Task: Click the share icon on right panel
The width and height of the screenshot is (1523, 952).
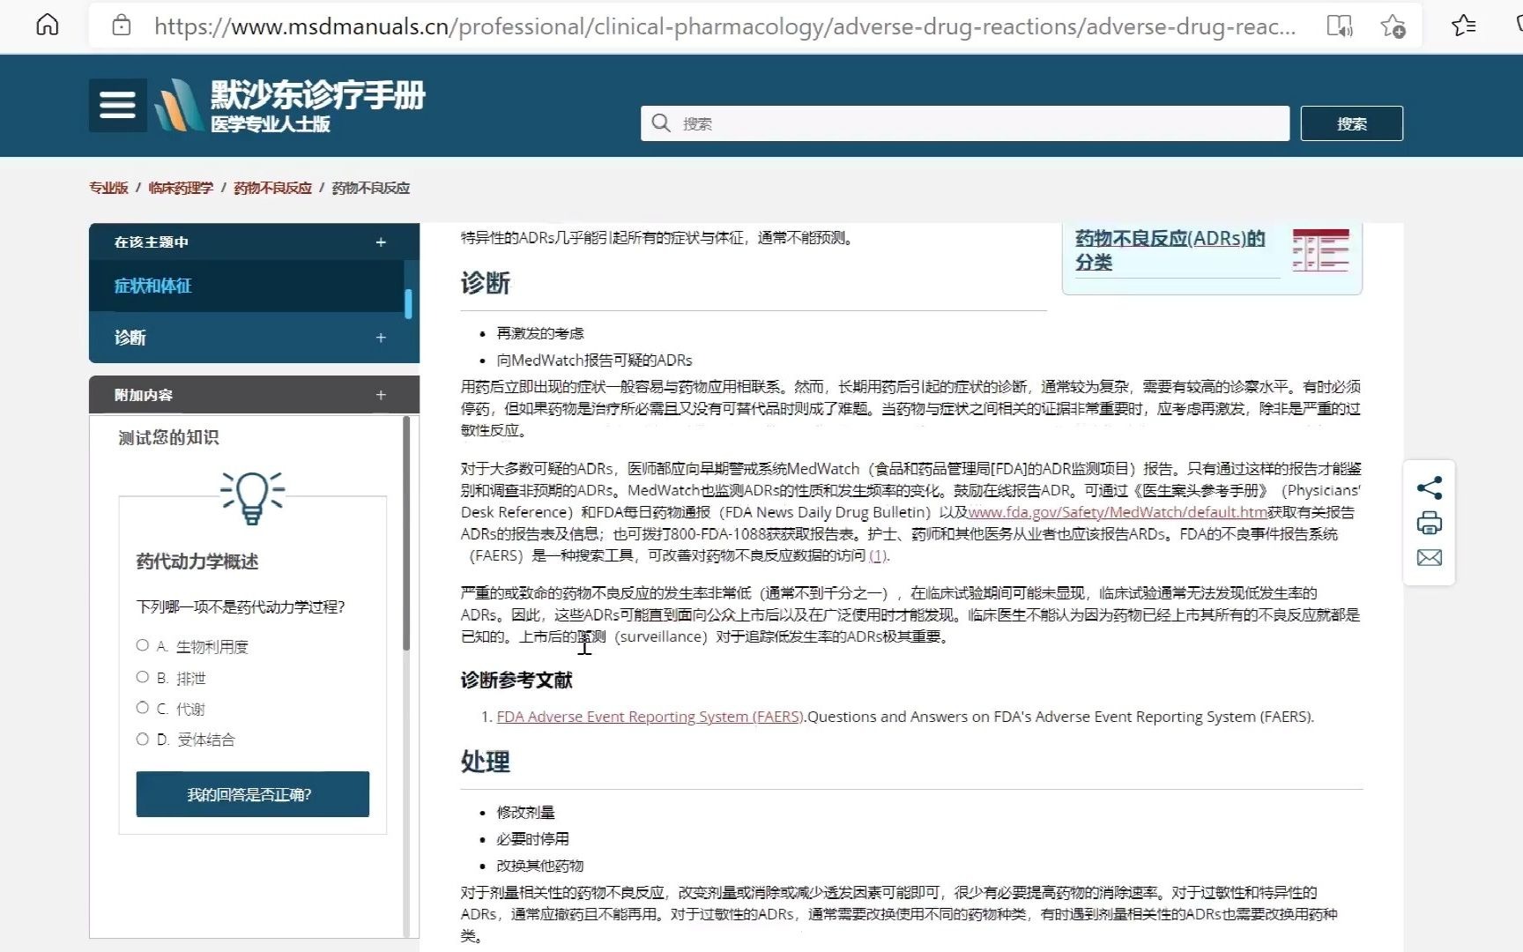Action: pos(1429,487)
